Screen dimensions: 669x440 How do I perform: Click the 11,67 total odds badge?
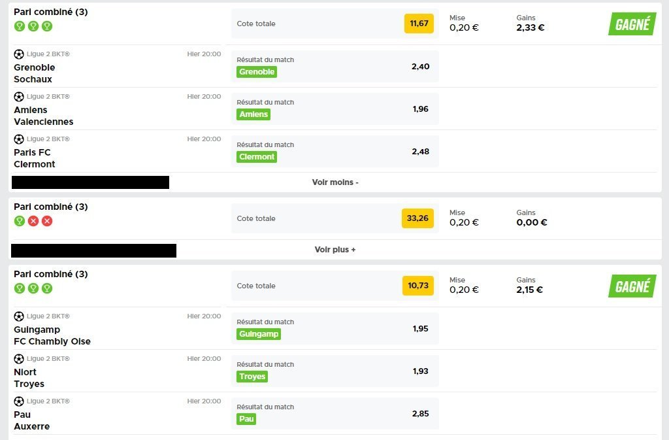tap(419, 24)
